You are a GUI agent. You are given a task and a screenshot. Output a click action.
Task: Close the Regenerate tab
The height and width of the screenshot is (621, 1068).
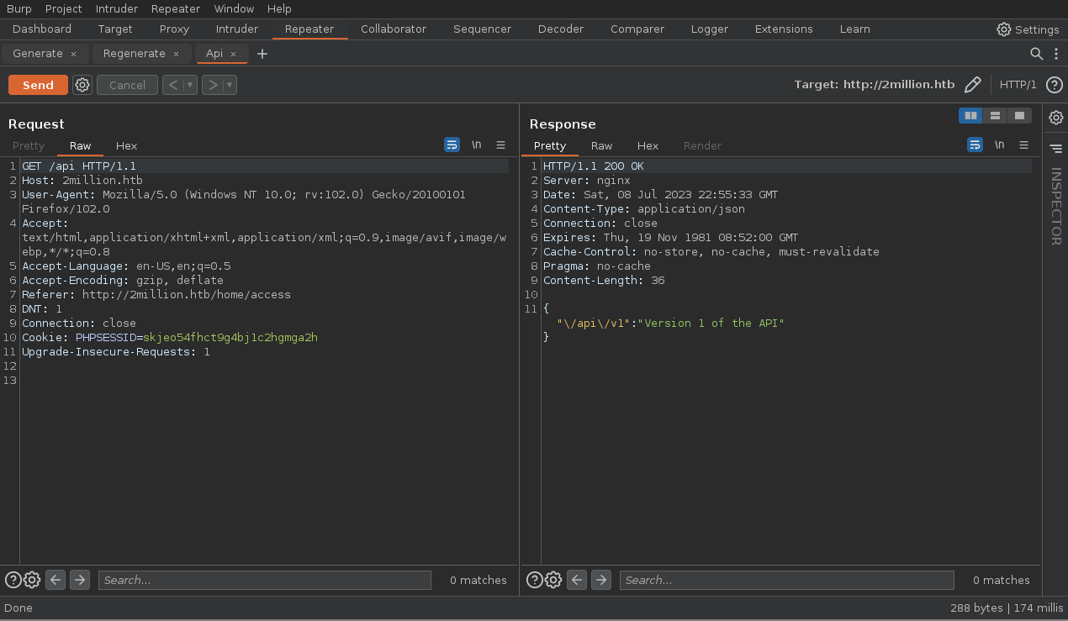click(x=176, y=54)
